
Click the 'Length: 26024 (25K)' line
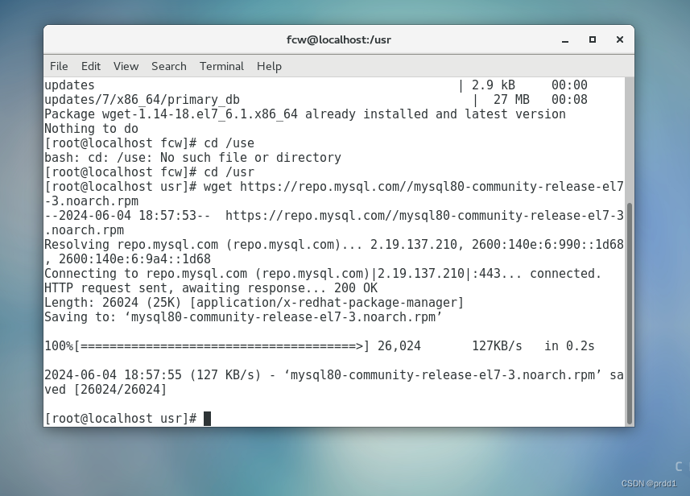[254, 303]
